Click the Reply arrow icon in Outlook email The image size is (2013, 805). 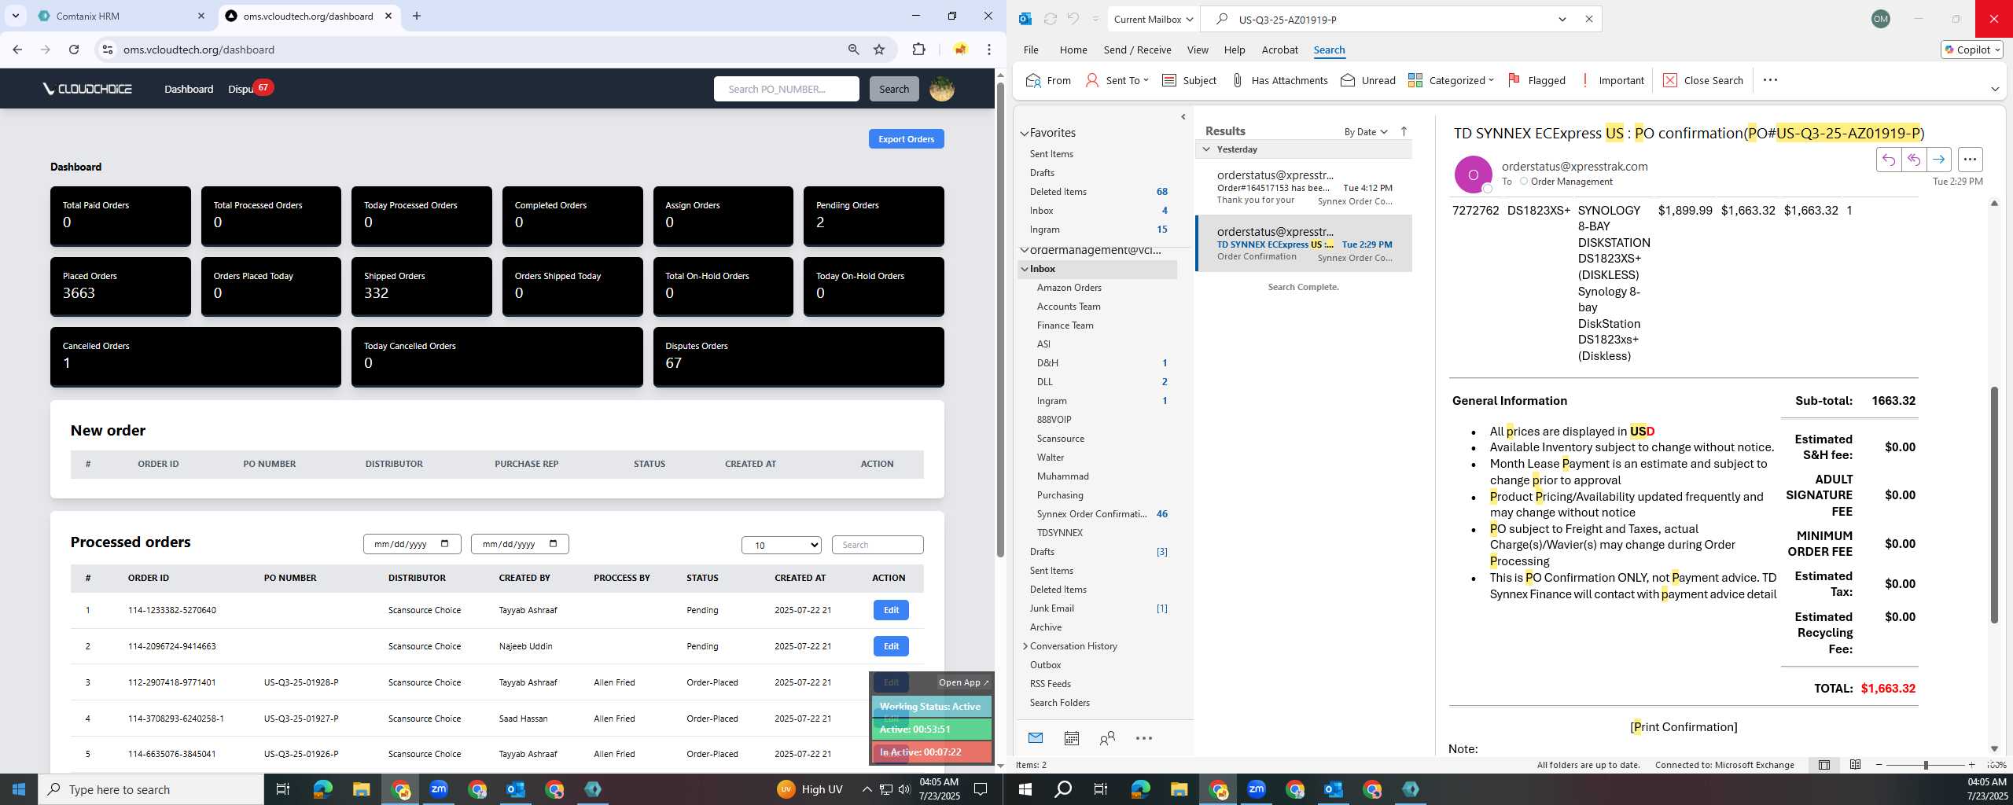(x=1888, y=160)
